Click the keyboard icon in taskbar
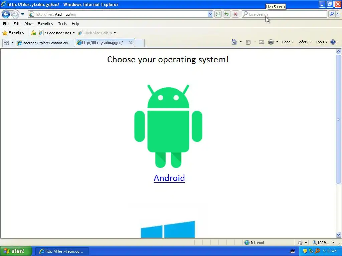Viewport: 342px width, 256px height. click(293, 251)
